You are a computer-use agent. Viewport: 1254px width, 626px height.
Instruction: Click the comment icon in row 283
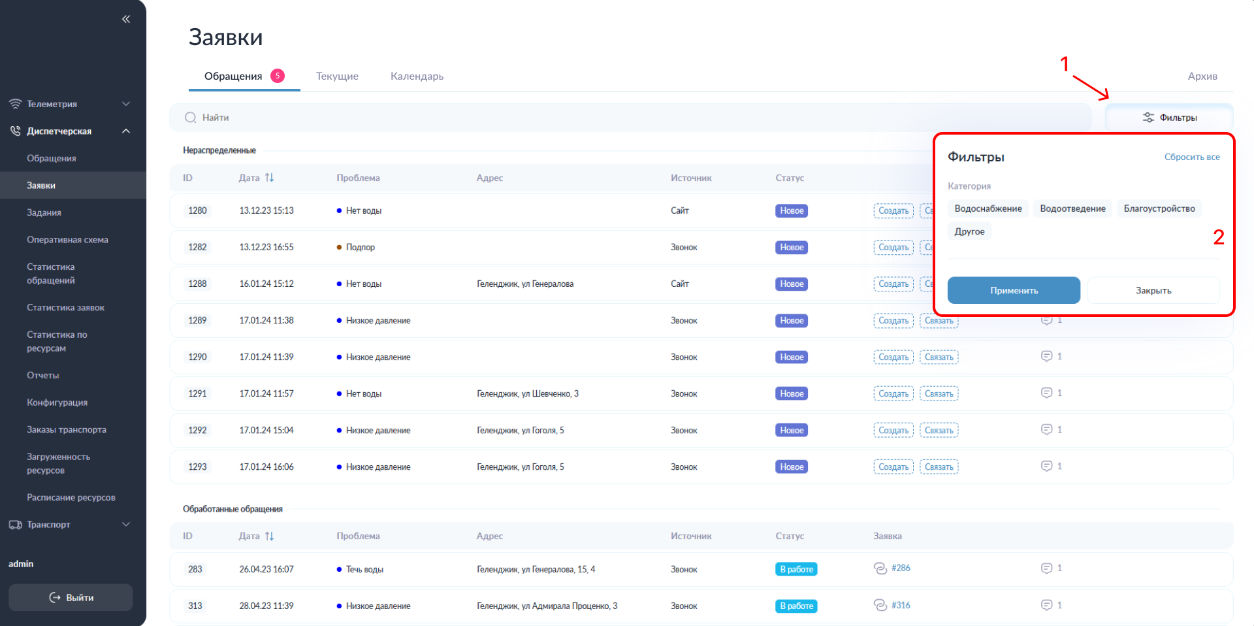coord(1046,568)
